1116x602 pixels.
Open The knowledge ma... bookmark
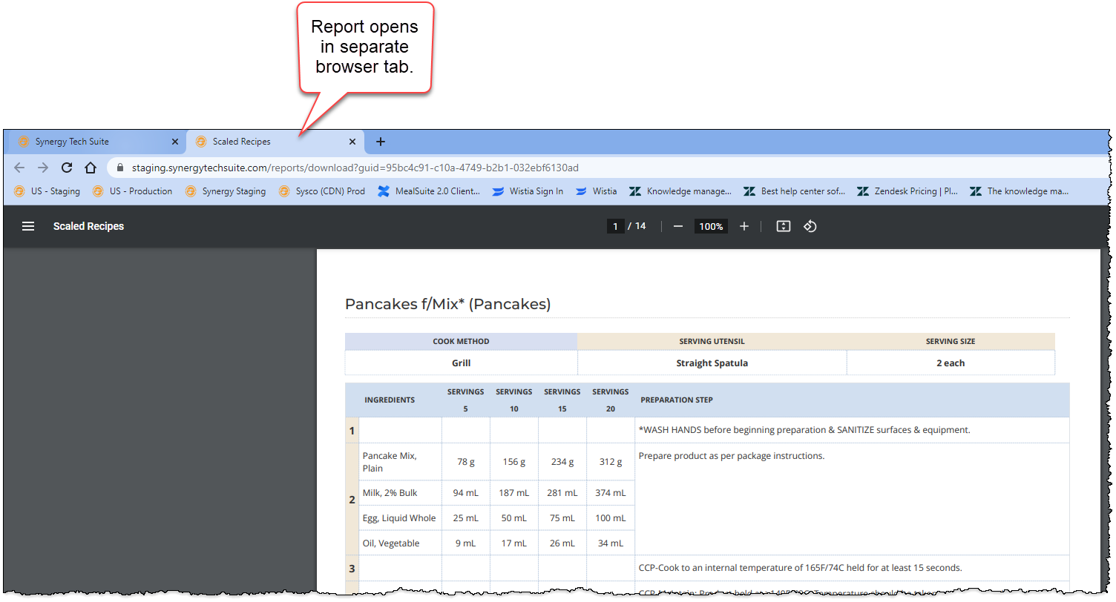pyautogui.click(x=1020, y=191)
